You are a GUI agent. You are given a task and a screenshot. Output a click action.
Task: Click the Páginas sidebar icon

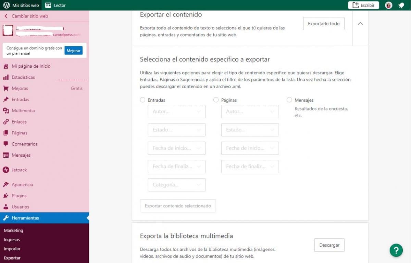pos(6,133)
